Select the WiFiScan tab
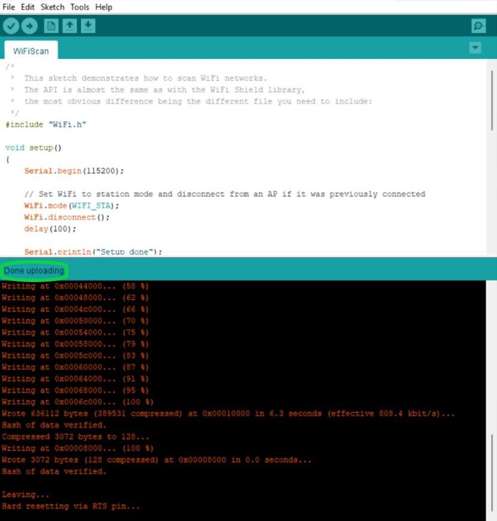The image size is (497, 521). point(31,51)
